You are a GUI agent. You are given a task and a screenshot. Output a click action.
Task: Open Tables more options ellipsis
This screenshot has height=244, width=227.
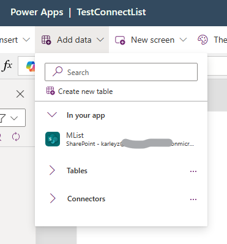193,171
